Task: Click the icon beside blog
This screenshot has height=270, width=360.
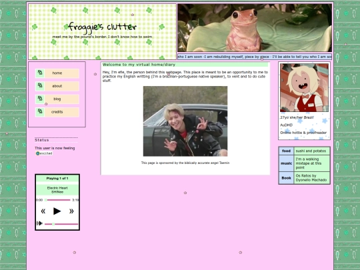Action: point(40,99)
